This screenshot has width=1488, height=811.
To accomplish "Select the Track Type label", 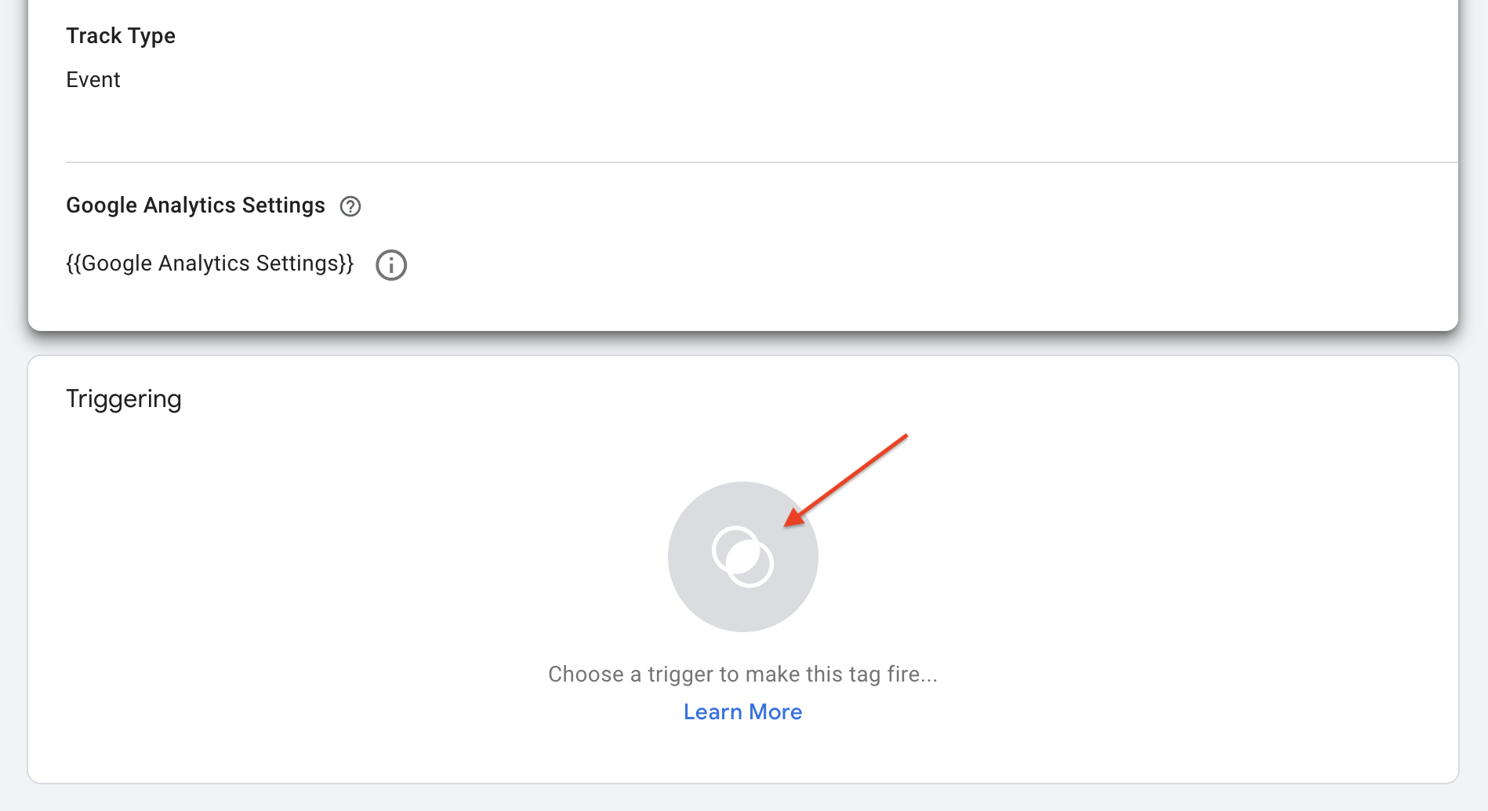I will [121, 36].
